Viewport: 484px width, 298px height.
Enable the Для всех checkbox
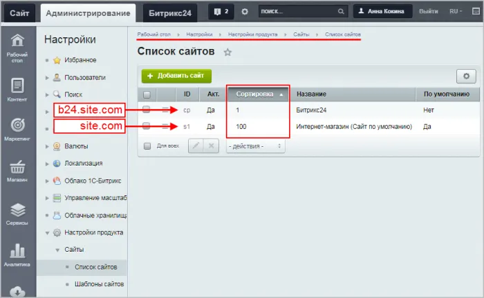coord(147,146)
